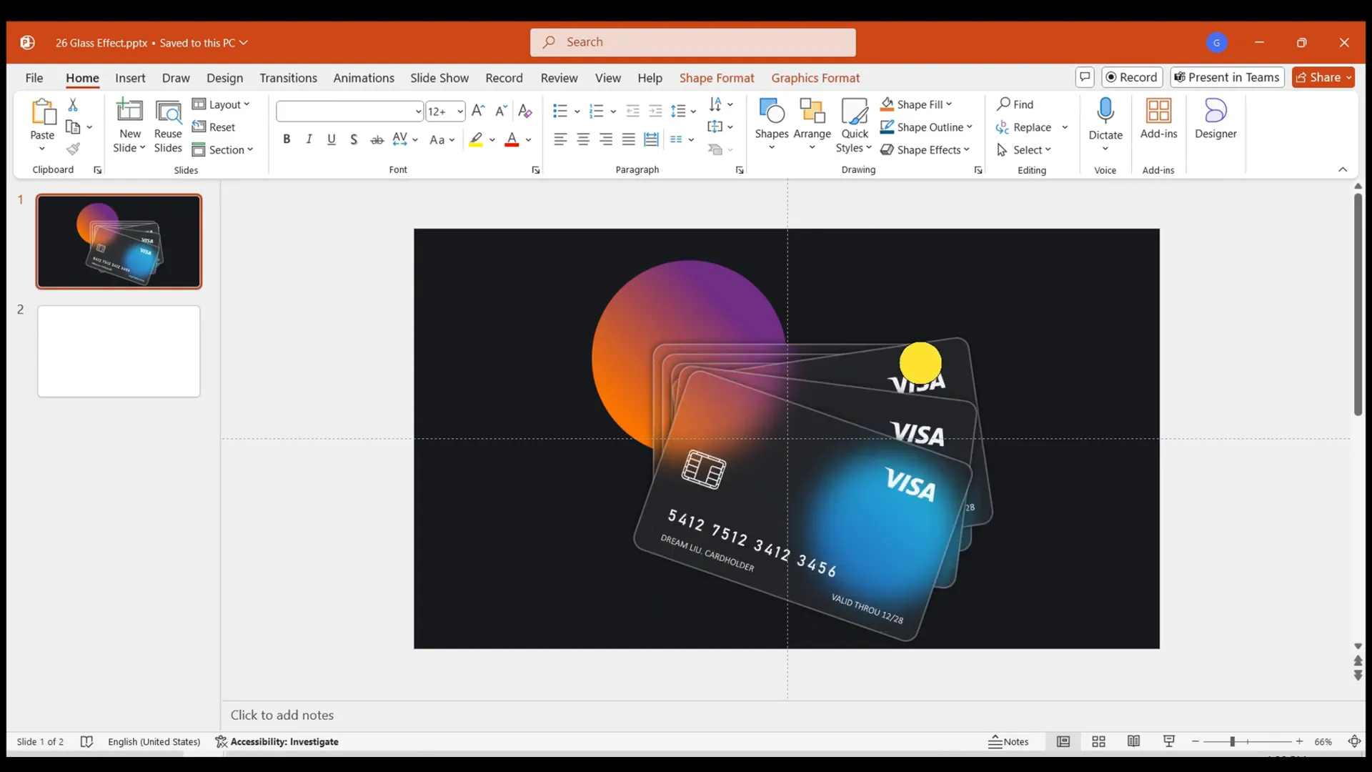Click the Copy icon in Clipboard group
Image resolution: width=1372 pixels, height=772 pixels.
(x=73, y=127)
